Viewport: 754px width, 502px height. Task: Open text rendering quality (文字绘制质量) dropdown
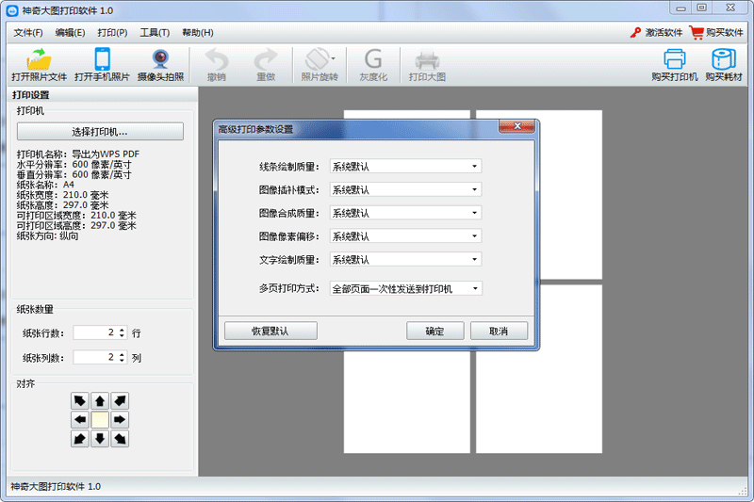pyautogui.click(x=405, y=259)
